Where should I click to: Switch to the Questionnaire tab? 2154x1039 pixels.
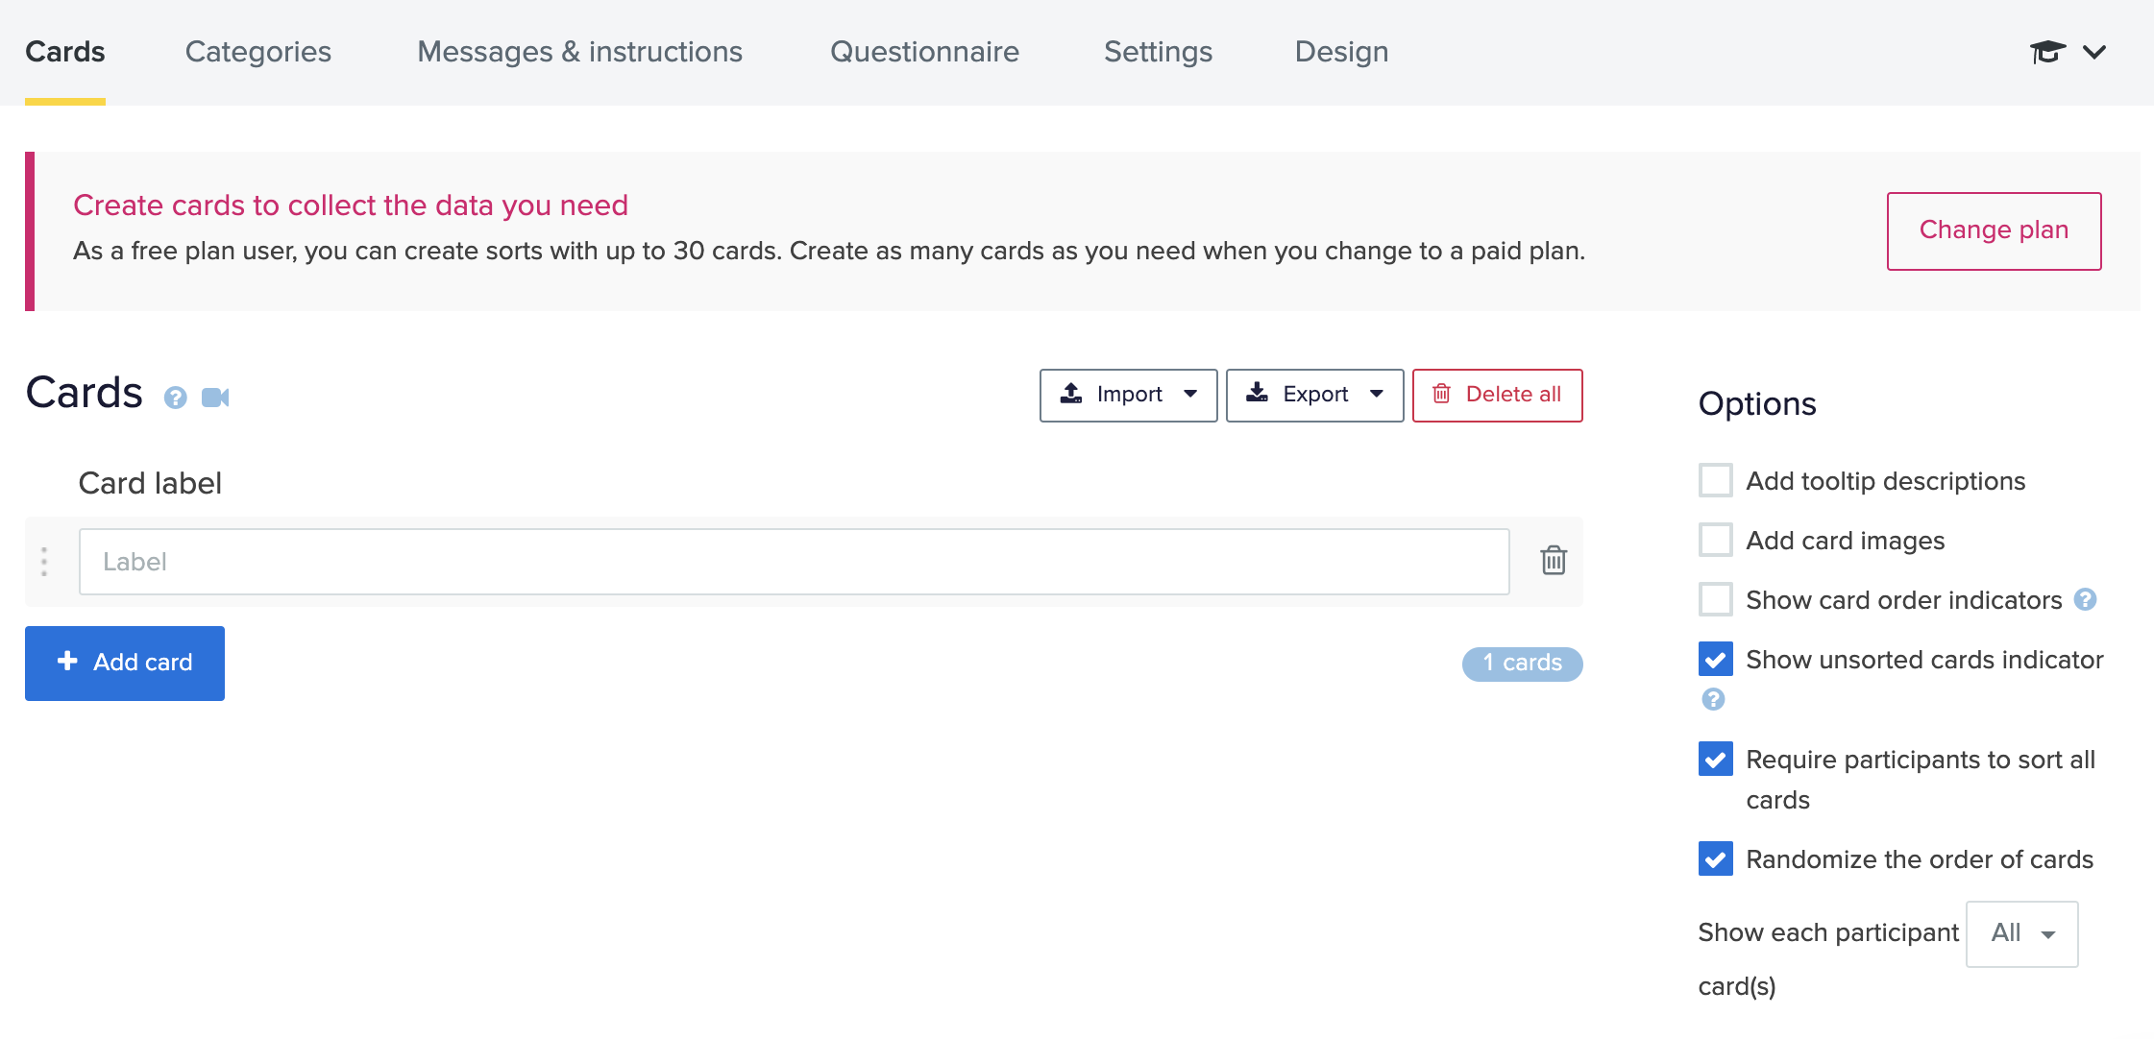(x=924, y=51)
